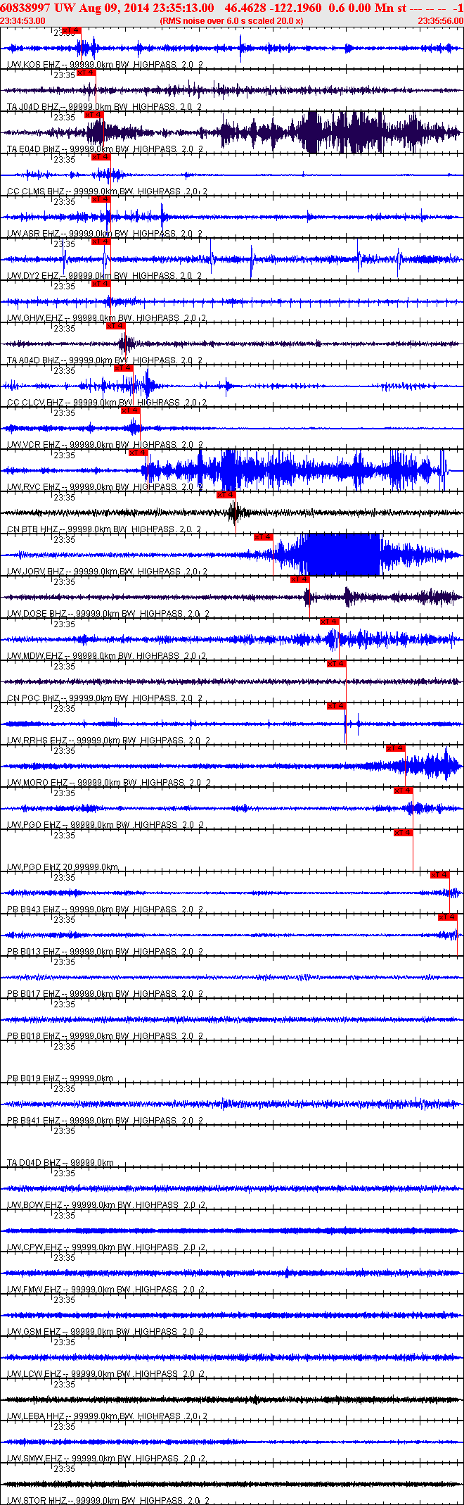The width and height of the screenshot is (464, 1505).
Task: Click the red pick marker on UW.RVC trace
Action: click(138, 453)
